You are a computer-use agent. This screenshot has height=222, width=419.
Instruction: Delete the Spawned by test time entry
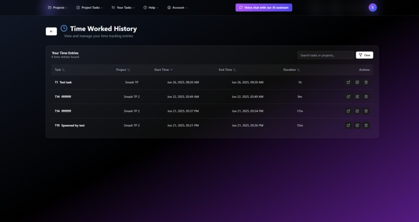coord(366,125)
